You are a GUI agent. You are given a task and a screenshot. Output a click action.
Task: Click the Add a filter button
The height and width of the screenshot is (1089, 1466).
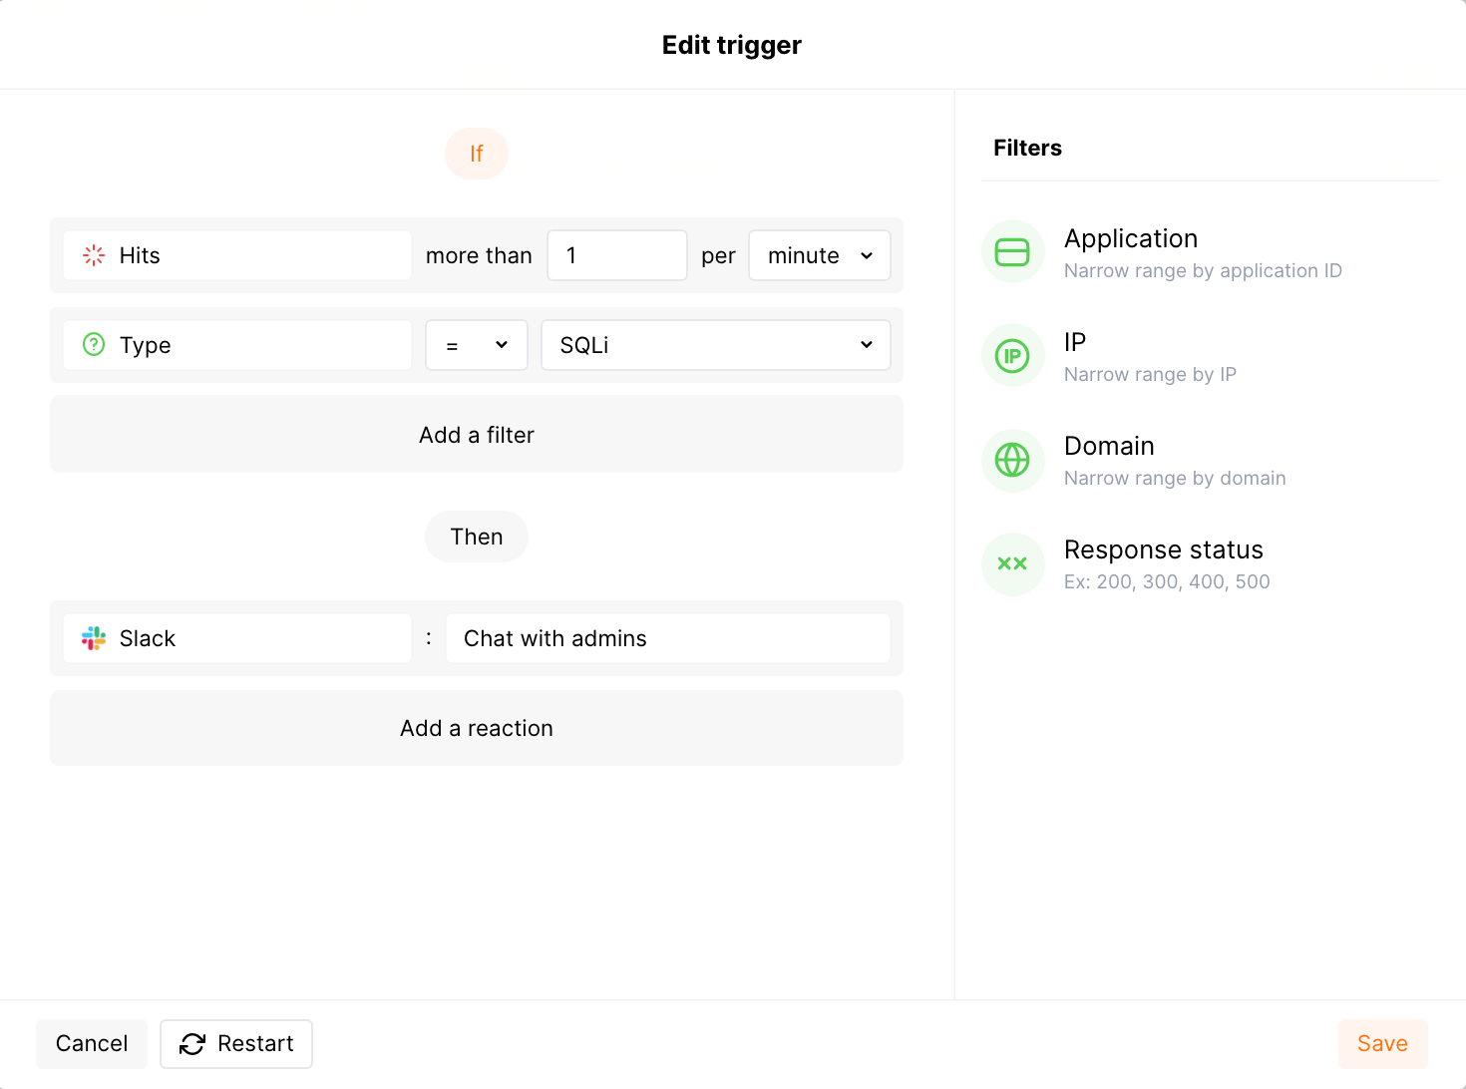pos(477,435)
